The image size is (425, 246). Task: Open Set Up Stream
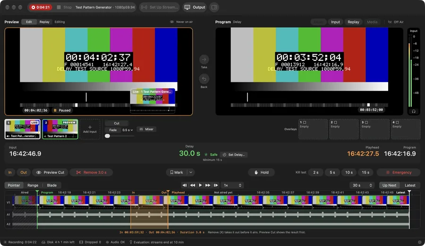pyautogui.click(x=160, y=8)
